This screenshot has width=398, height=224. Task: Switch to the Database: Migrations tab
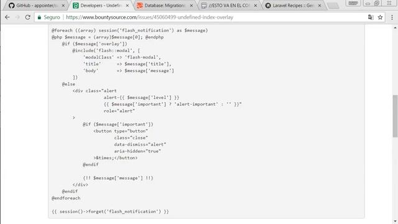(164, 6)
